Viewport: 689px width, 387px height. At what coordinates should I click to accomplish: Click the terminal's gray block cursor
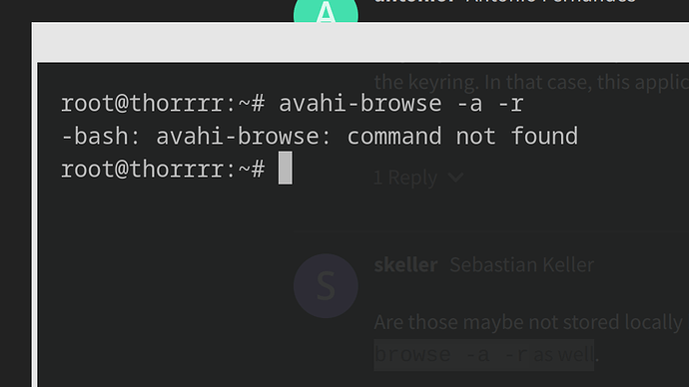[x=286, y=168]
